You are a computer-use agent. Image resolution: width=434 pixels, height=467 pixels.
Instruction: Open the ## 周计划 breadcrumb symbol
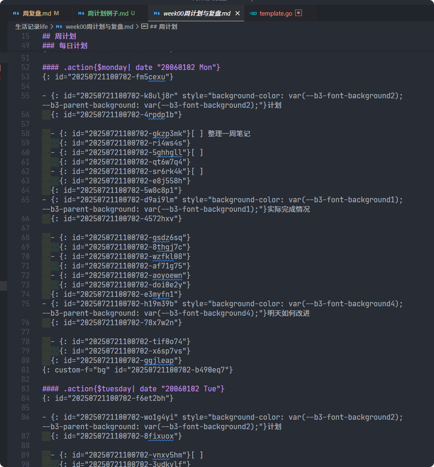click(x=163, y=27)
